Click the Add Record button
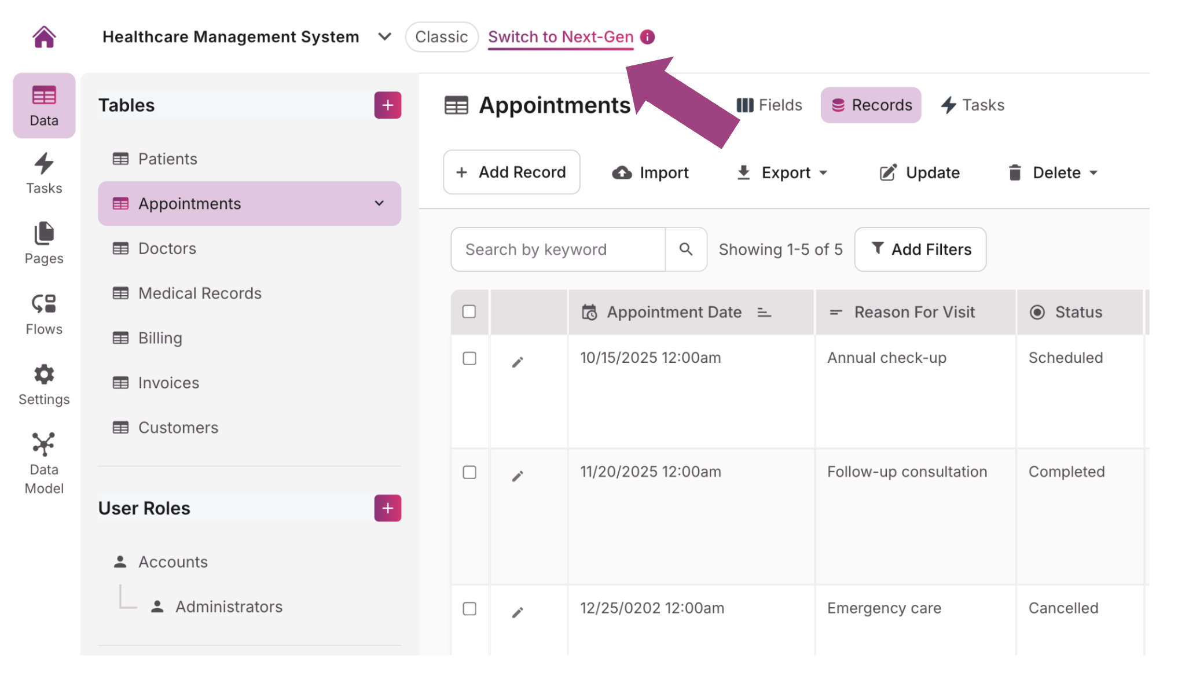This screenshot has height=676, width=1189. (x=511, y=172)
